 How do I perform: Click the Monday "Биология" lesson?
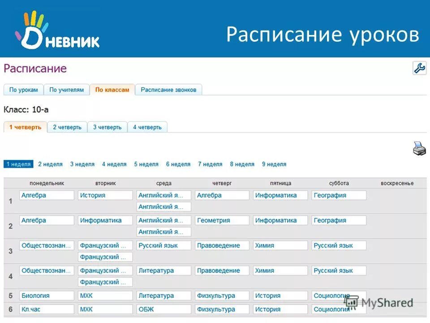pos(46,296)
